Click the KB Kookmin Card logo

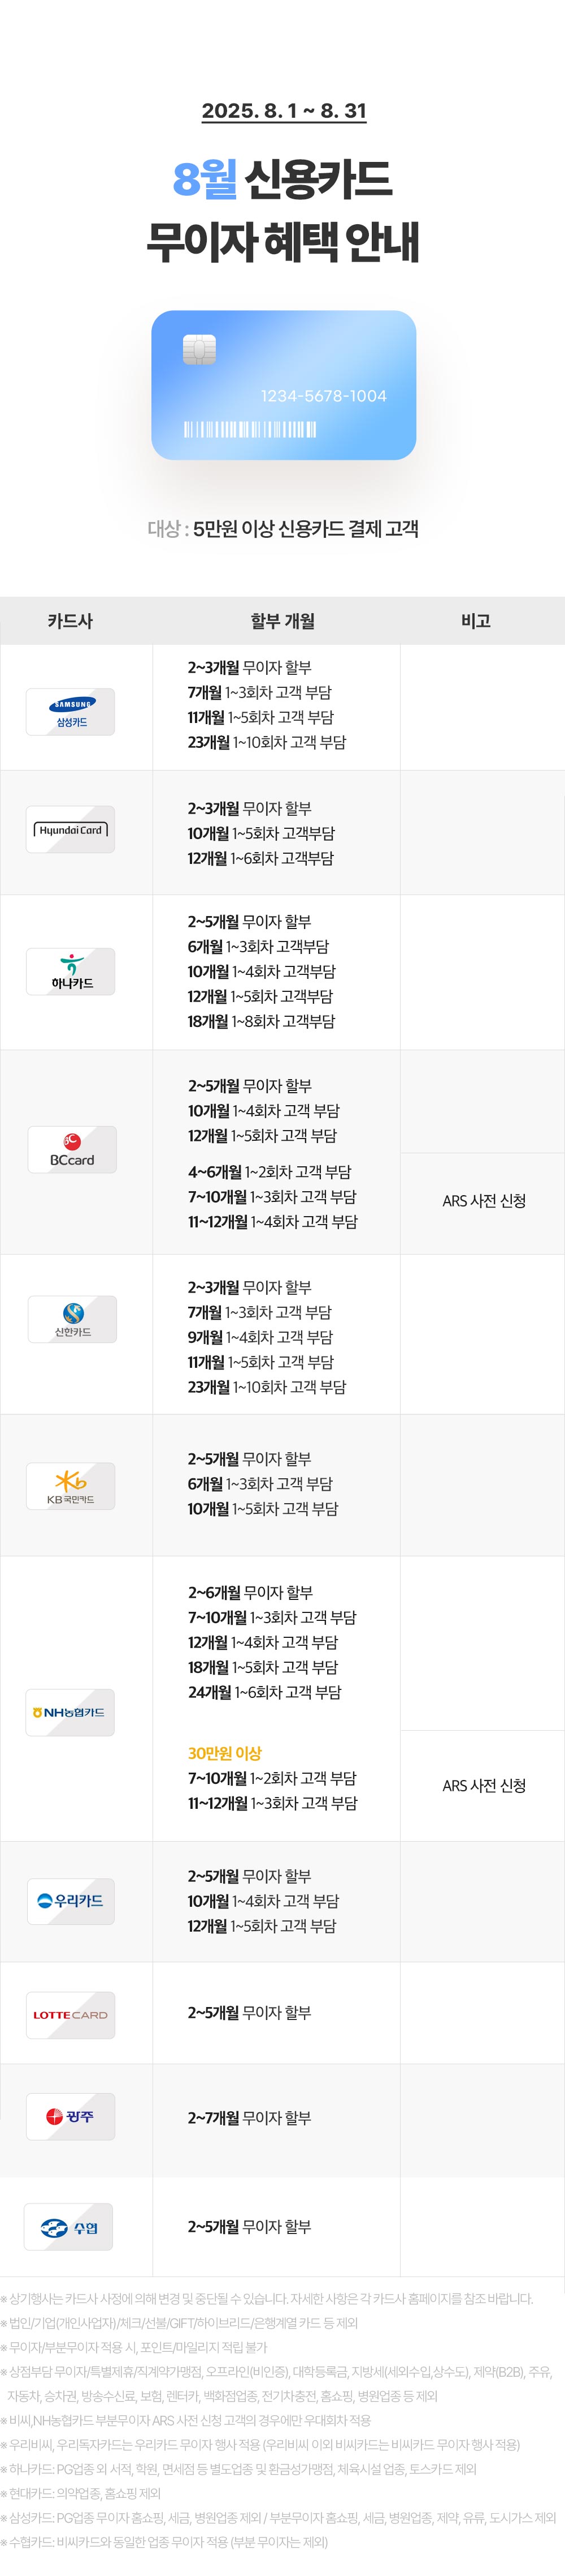tap(71, 1485)
